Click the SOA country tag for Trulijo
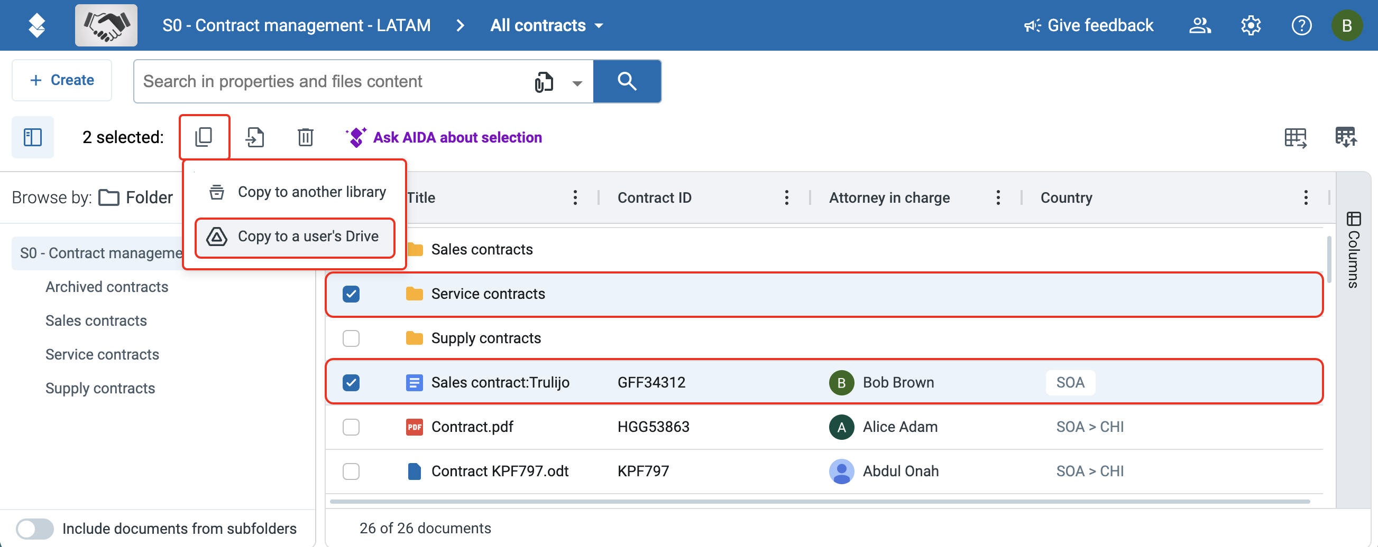 click(x=1070, y=382)
